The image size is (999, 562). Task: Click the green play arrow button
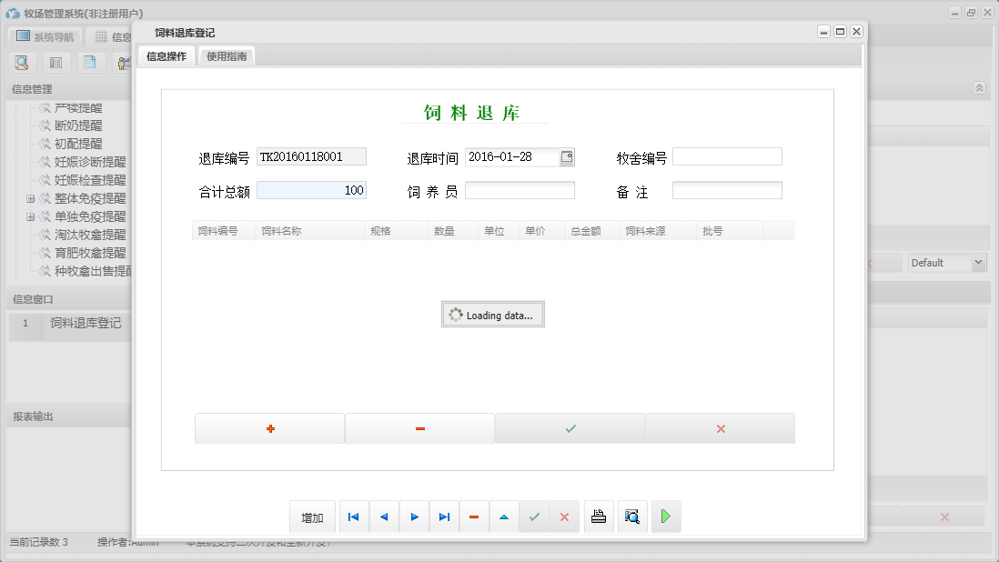666,517
